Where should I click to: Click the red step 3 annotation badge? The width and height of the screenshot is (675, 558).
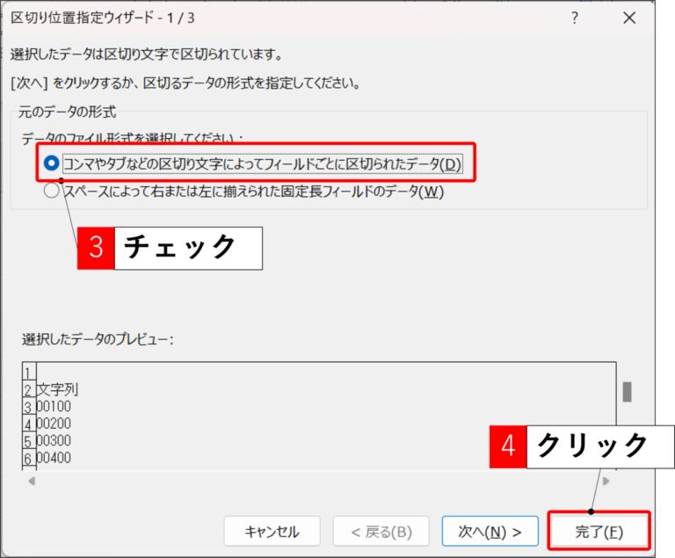[x=96, y=248]
